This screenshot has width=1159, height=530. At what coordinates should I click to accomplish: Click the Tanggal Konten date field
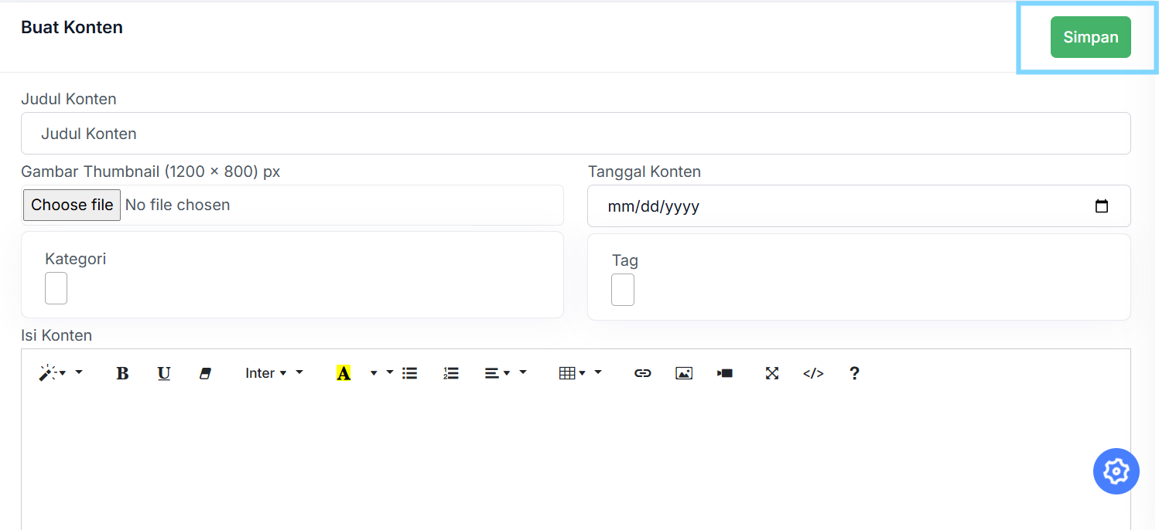(859, 206)
